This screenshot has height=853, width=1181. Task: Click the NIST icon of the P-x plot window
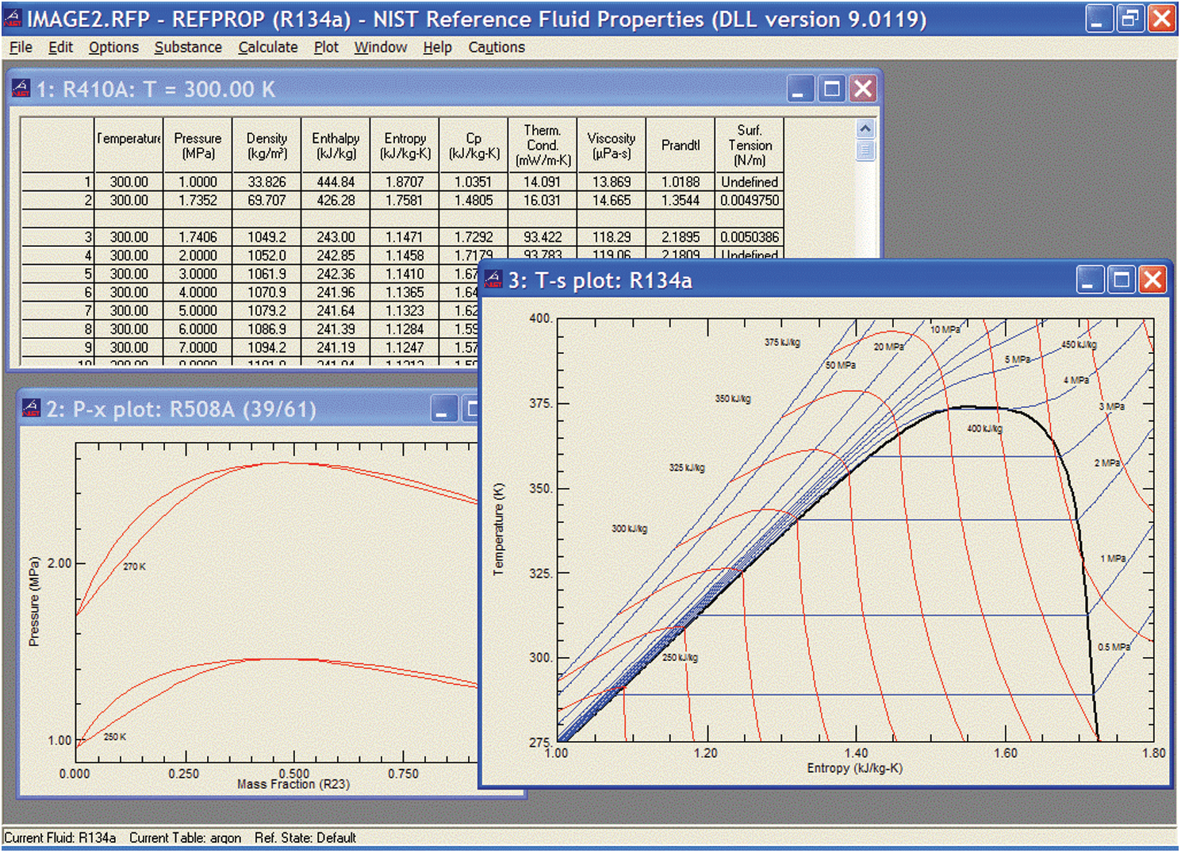(31, 409)
